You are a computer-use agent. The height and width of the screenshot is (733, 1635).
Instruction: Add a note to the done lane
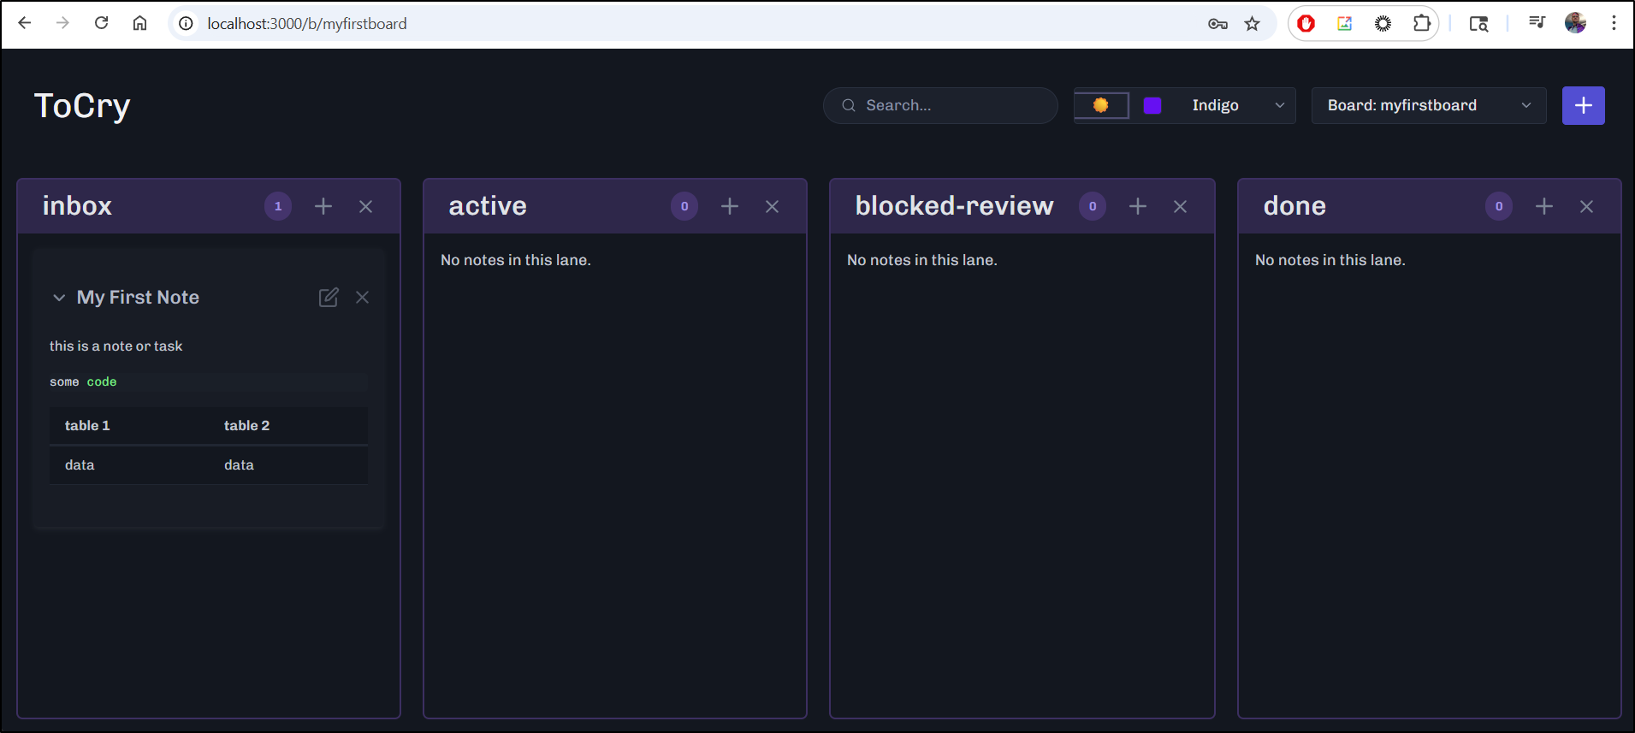pos(1544,206)
